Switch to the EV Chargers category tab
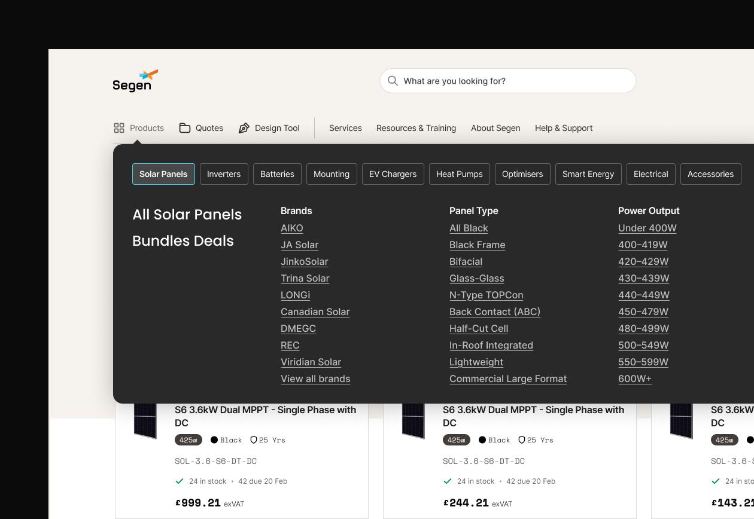 pyautogui.click(x=393, y=174)
